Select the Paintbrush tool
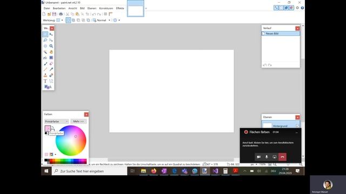The width and height of the screenshot is (346, 194). (45, 64)
